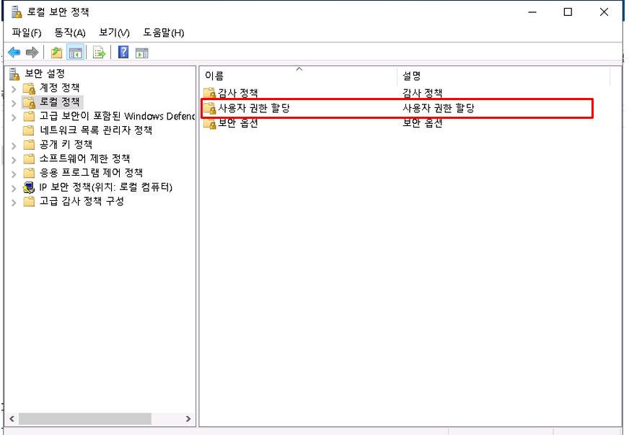The width and height of the screenshot is (629, 435).
Task: Select 보안 옵션 name in list
Action: pyautogui.click(x=238, y=123)
